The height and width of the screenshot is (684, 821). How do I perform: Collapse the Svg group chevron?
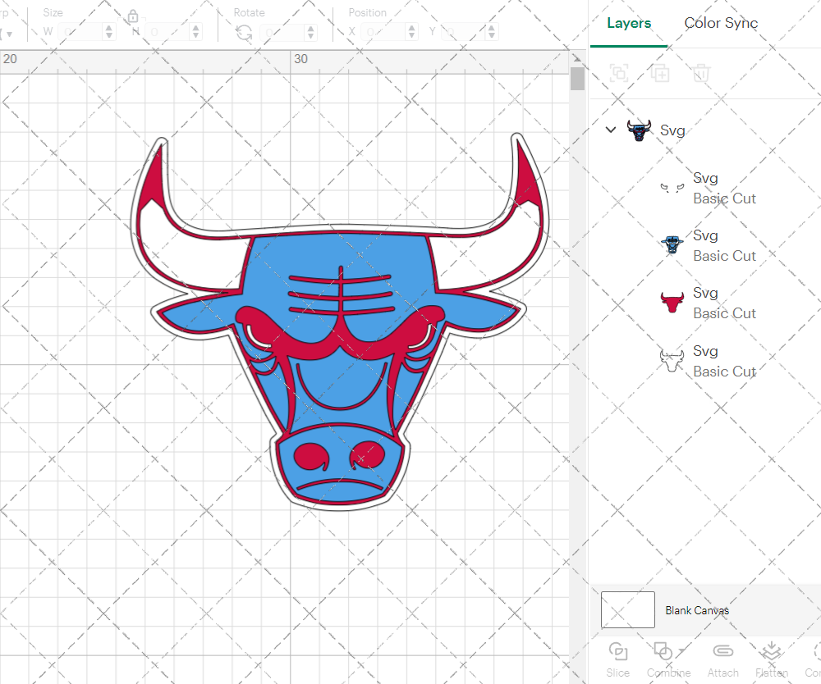tap(611, 130)
